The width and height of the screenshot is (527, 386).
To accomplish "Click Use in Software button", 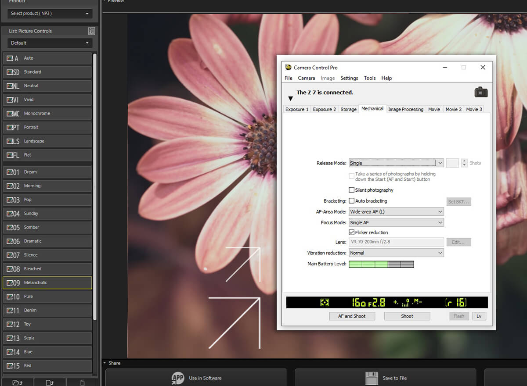I will 196,378.
